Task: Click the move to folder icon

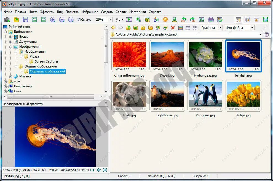Action: (165, 28)
